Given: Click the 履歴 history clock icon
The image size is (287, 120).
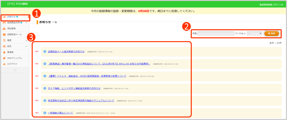Looking at the screenshot, I should (x=4, y=40).
